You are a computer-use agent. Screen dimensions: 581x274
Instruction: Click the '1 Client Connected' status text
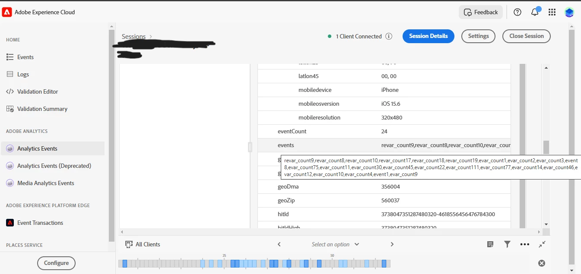pos(359,37)
